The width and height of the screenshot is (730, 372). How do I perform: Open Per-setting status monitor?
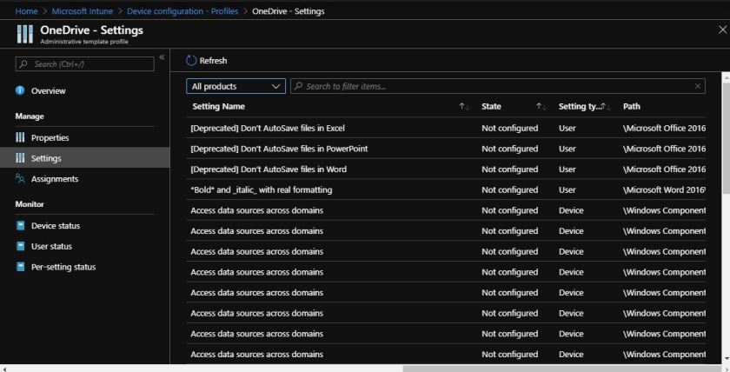pyautogui.click(x=63, y=267)
